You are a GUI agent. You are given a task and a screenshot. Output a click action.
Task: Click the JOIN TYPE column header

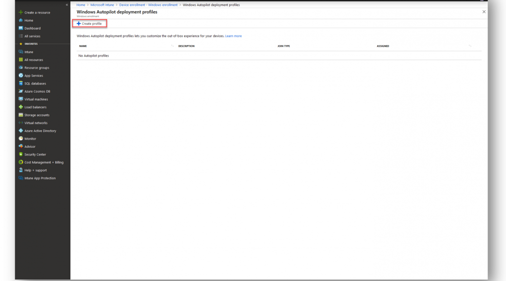pos(284,46)
